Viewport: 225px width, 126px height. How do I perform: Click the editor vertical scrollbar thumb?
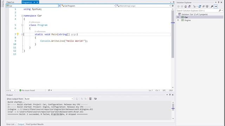point(173,34)
